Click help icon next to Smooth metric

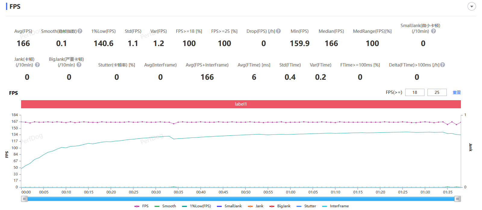pos(80,31)
